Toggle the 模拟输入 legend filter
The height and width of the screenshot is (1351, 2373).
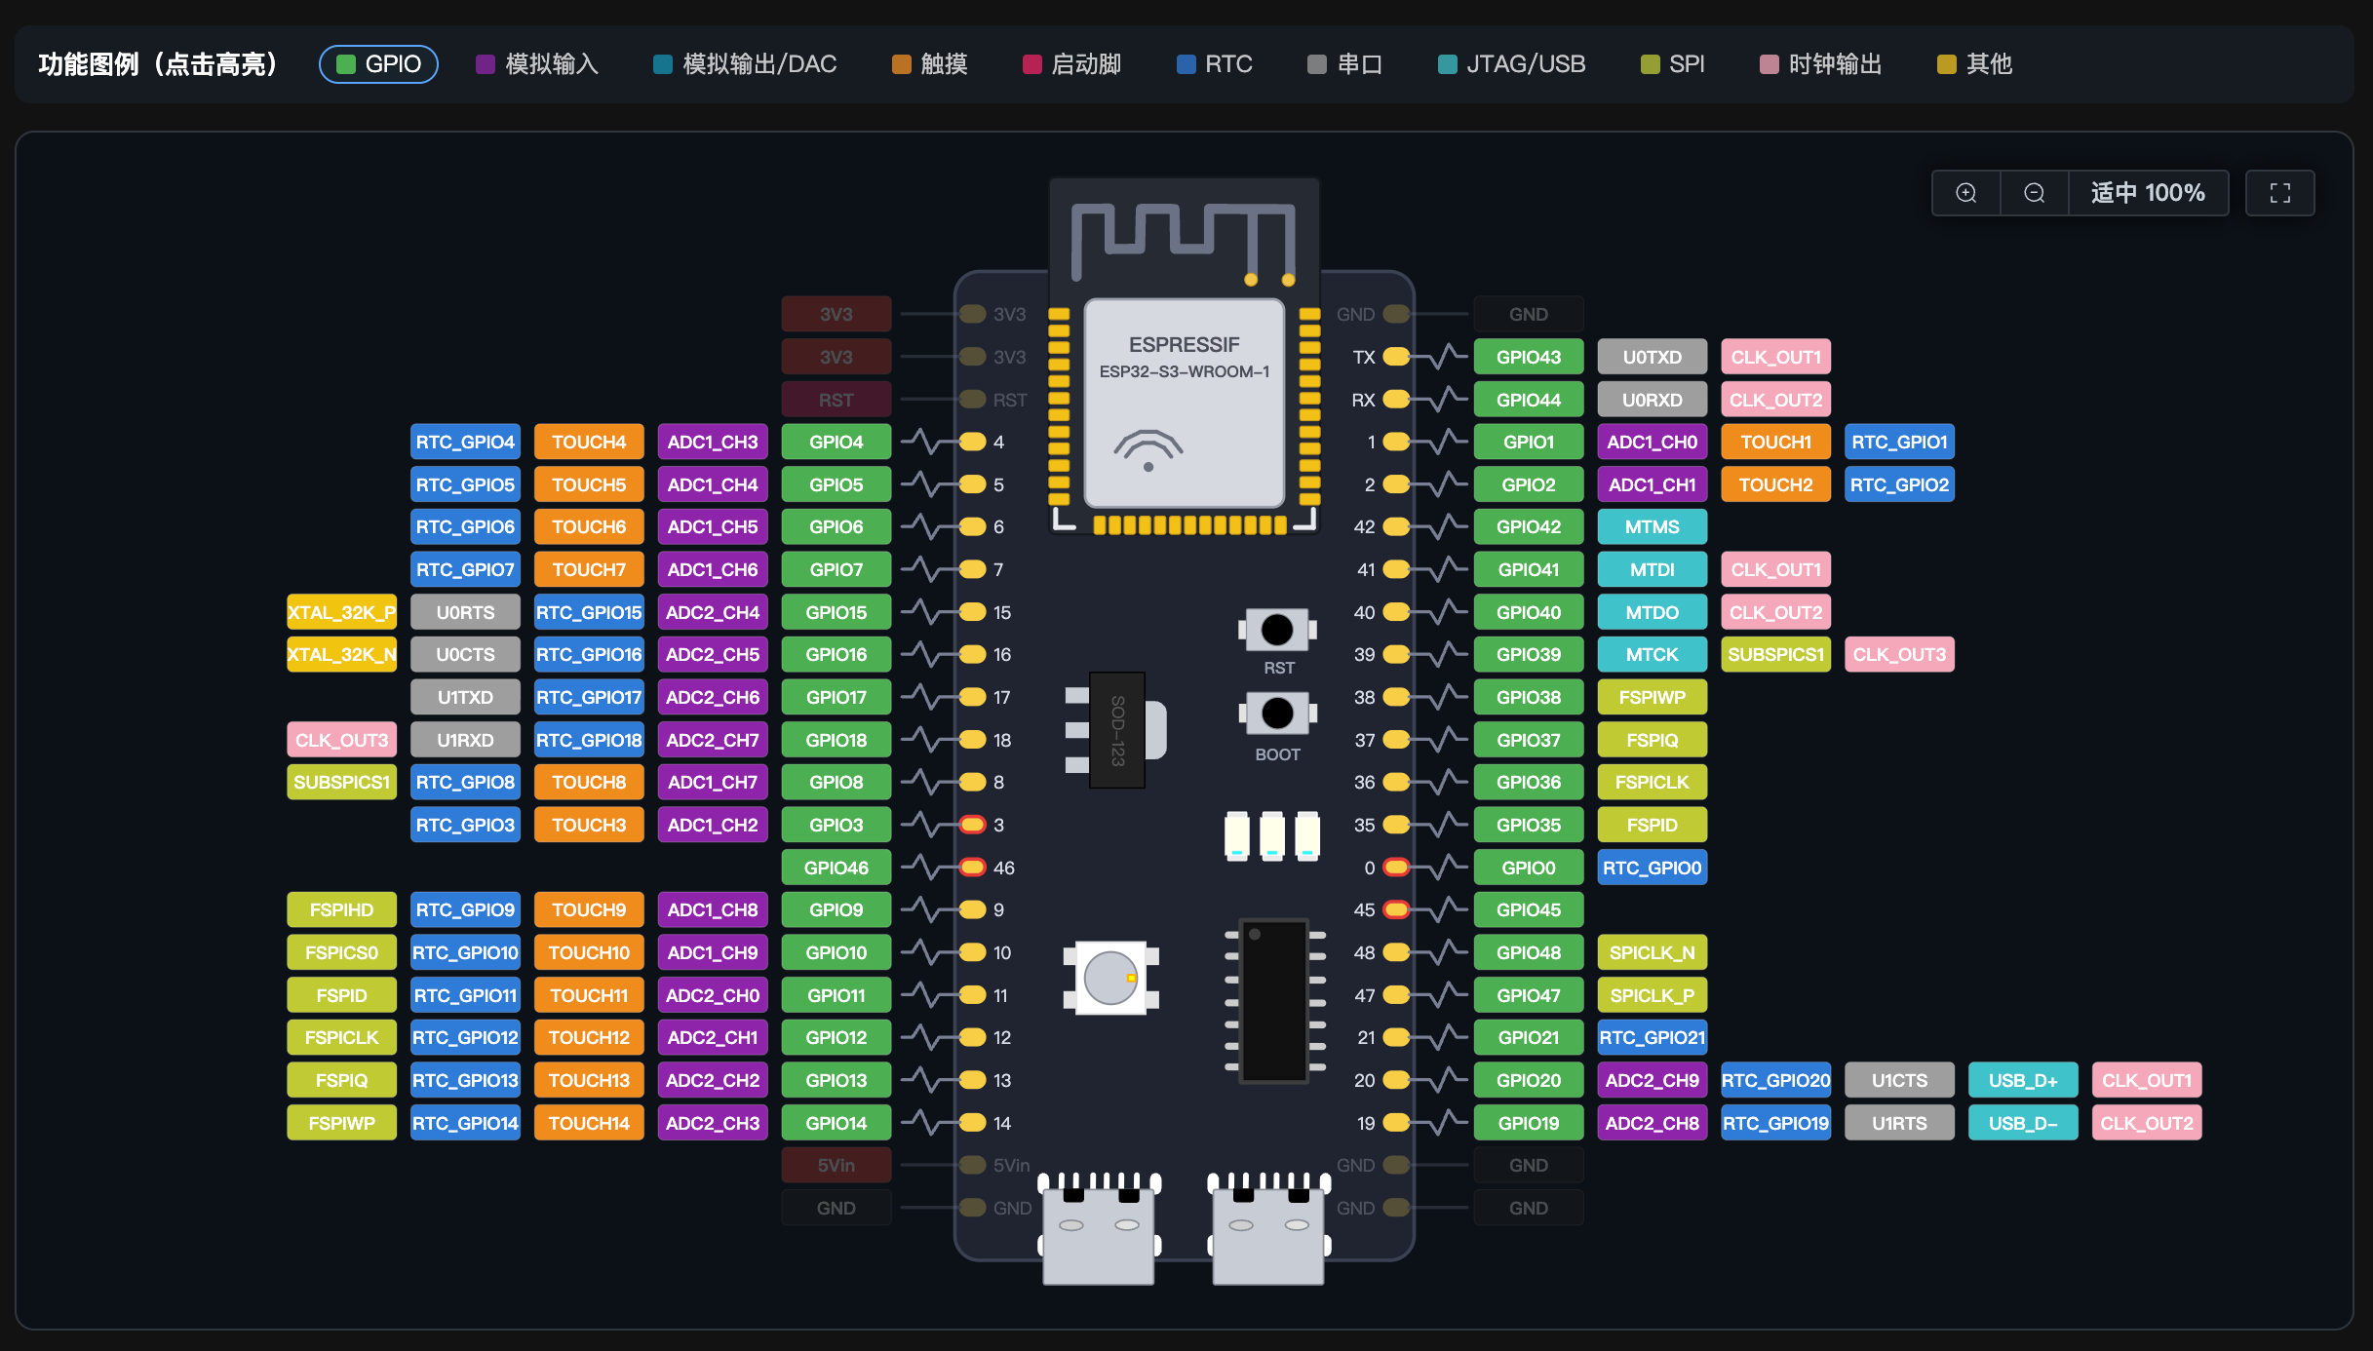[537, 64]
